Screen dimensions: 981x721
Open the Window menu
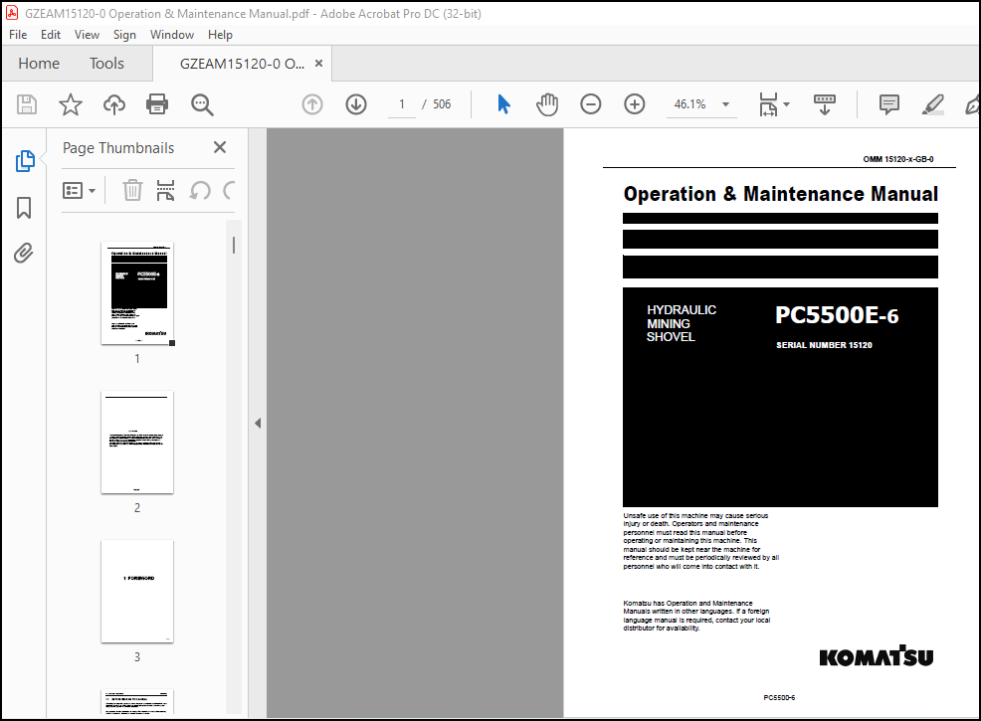click(172, 35)
